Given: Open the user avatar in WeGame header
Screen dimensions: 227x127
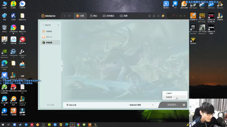Looking at the screenshot, I should click(x=163, y=16).
